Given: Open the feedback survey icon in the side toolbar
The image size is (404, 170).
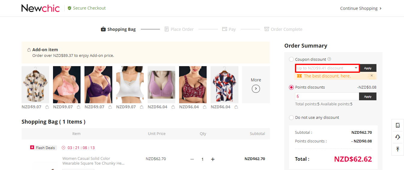Looking at the screenshot, I should click(x=398, y=125).
